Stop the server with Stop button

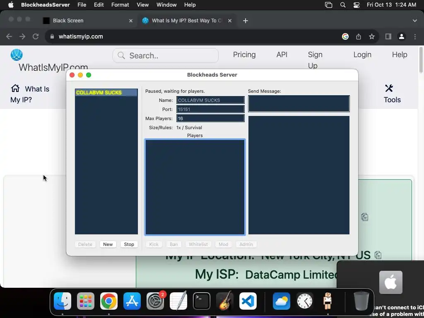tap(129, 244)
